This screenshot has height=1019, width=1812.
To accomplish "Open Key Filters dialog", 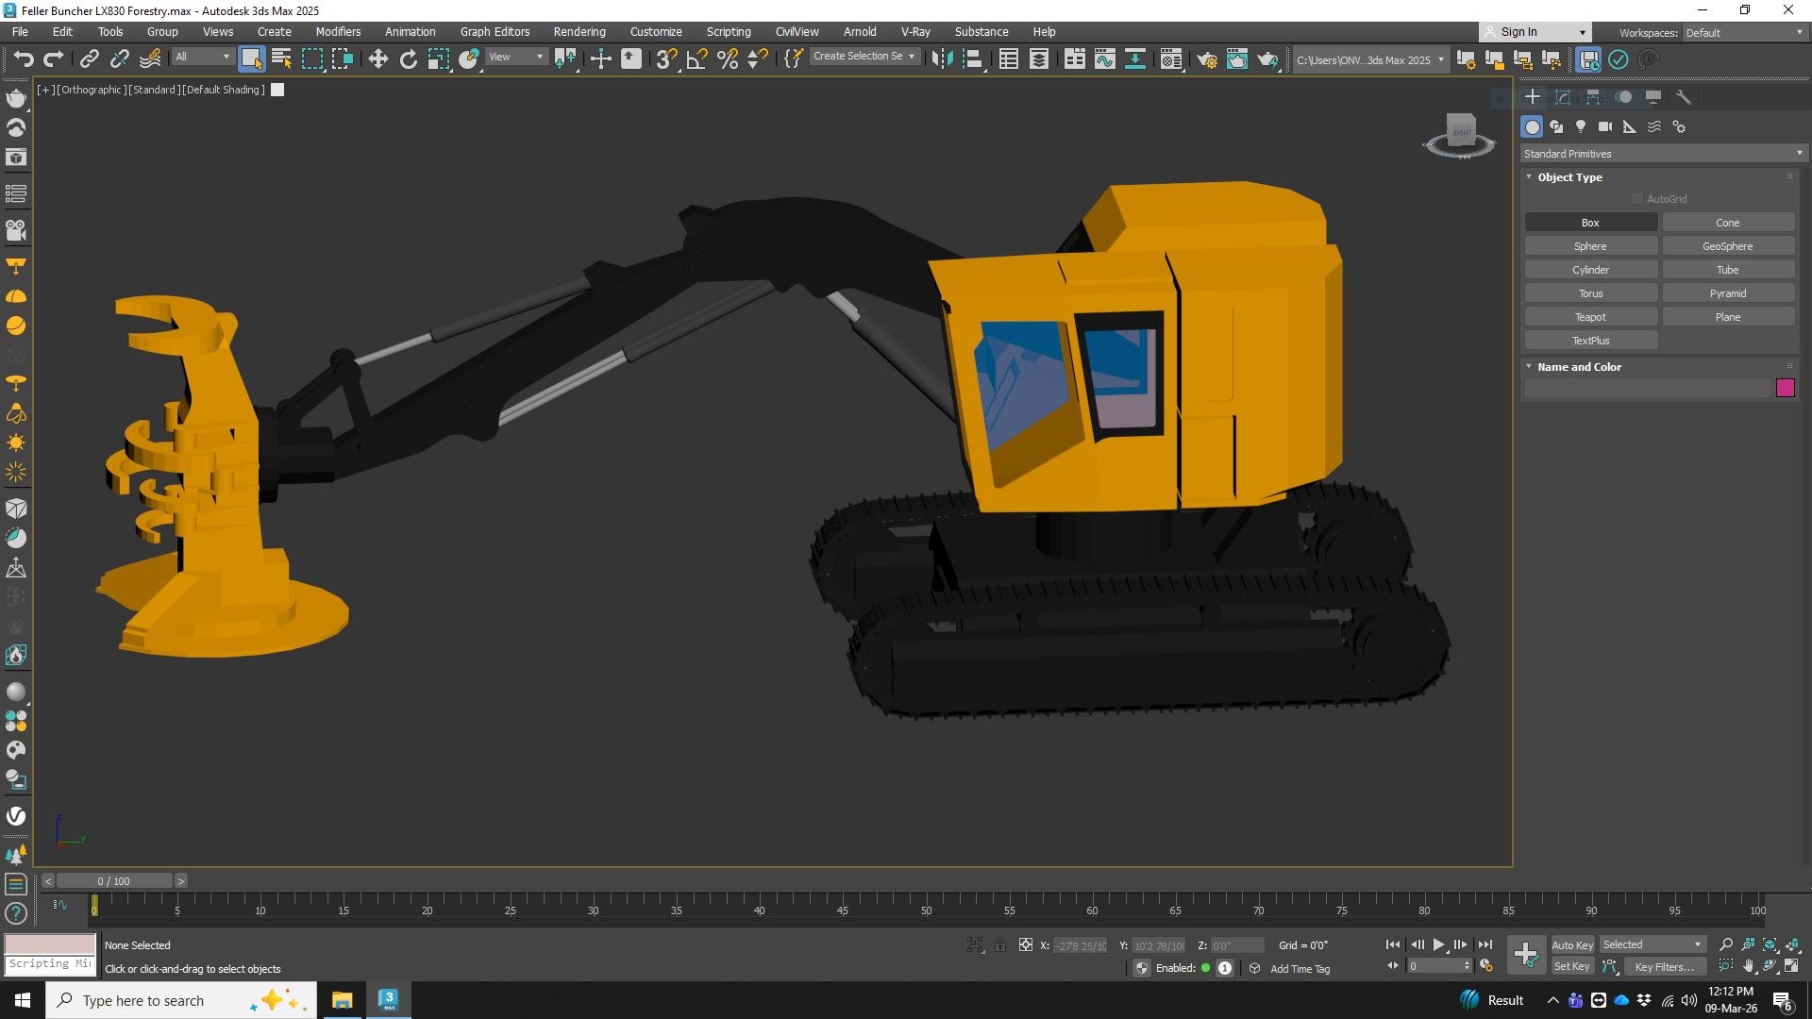I will tap(1664, 966).
